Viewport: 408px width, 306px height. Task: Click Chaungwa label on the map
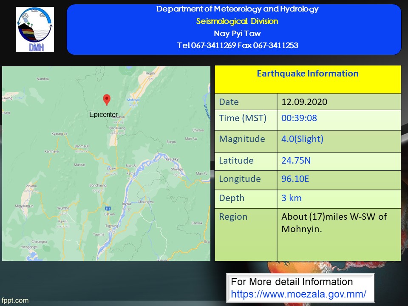point(146,202)
